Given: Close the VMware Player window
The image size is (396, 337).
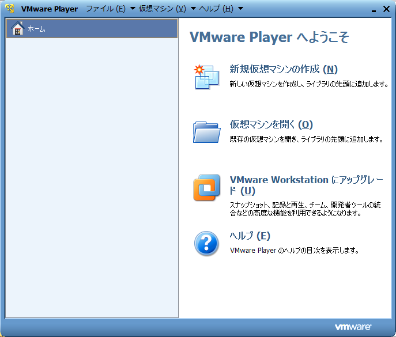Looking at the screenshot, I should click(386, 9).
